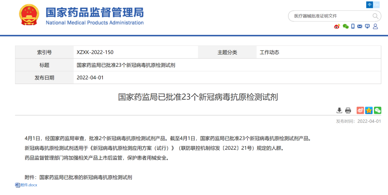
Task: Click the 国家药品监督管理局 site title
Action: pyautogui.click(x=94, y=13)
